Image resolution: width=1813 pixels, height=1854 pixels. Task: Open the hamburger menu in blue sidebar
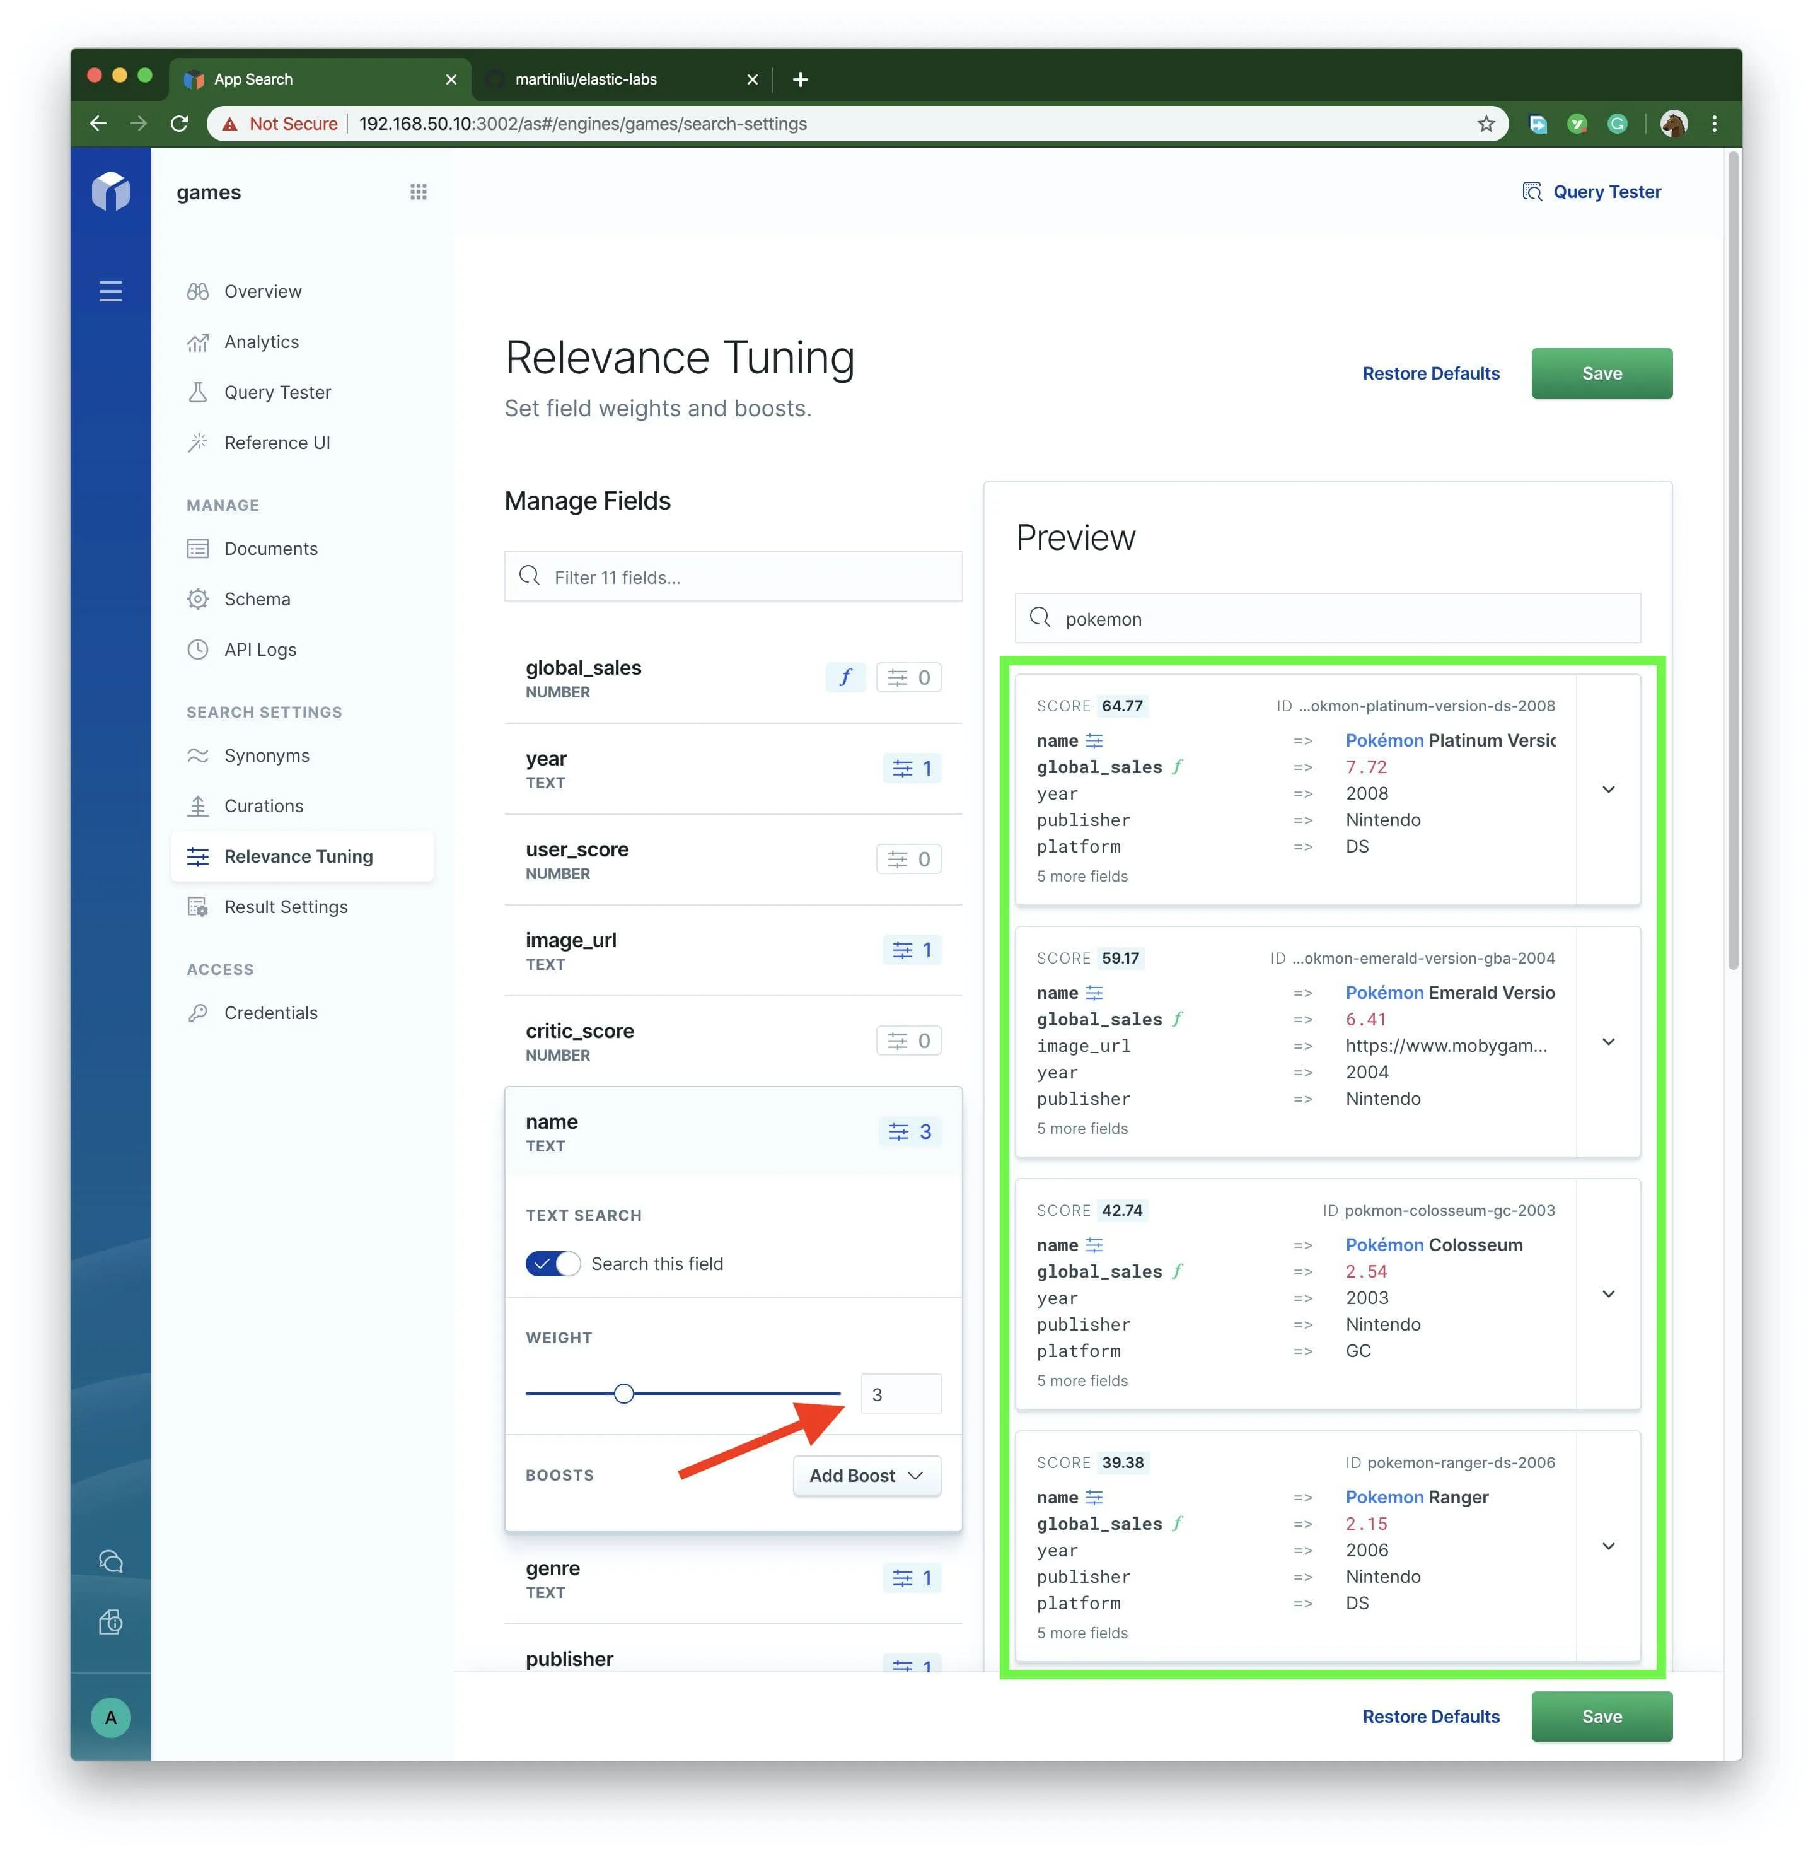pyautogui.click(x=110, y=291)
